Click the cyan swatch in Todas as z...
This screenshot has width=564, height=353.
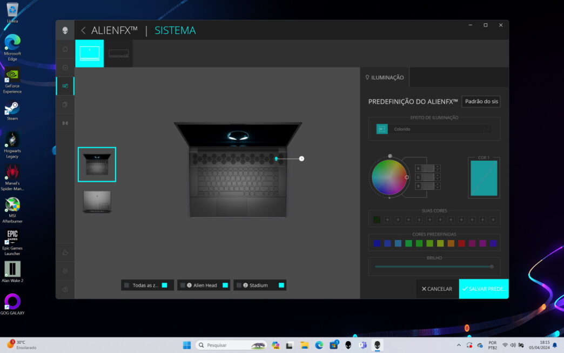(164, 285)
